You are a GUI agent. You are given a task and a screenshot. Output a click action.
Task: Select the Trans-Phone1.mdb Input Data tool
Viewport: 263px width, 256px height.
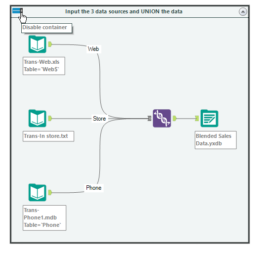37,192
